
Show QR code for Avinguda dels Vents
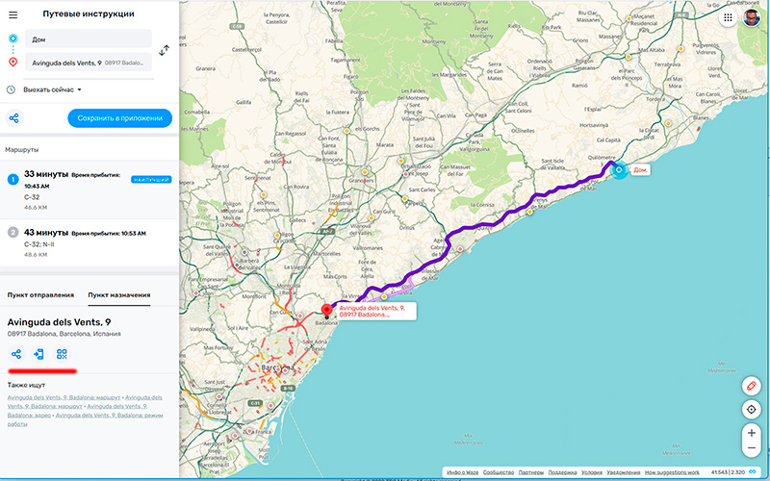62,354
